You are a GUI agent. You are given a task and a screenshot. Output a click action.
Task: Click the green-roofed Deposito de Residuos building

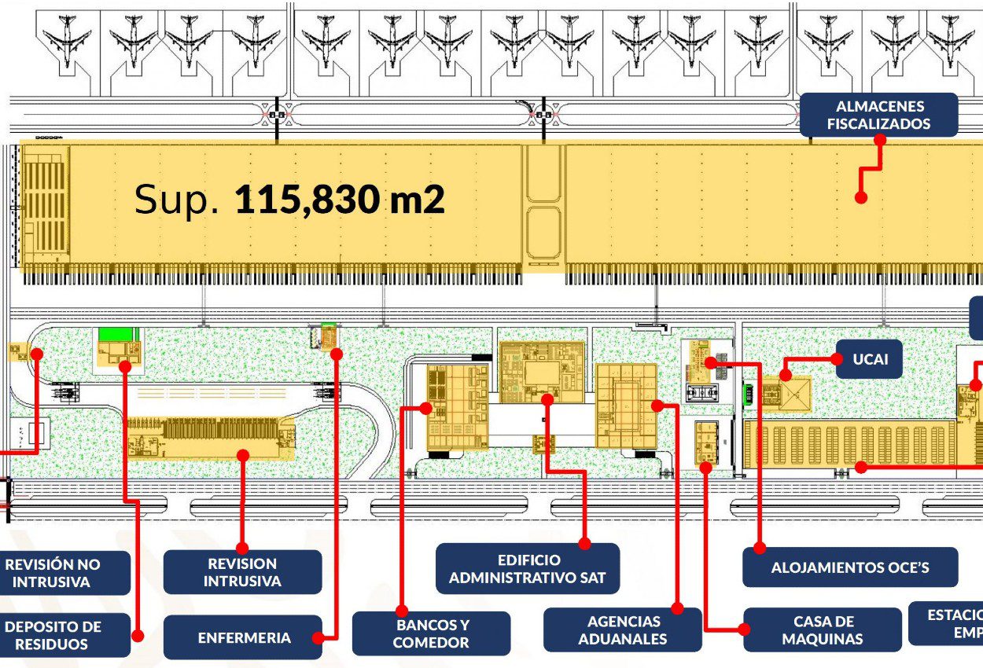118,347
